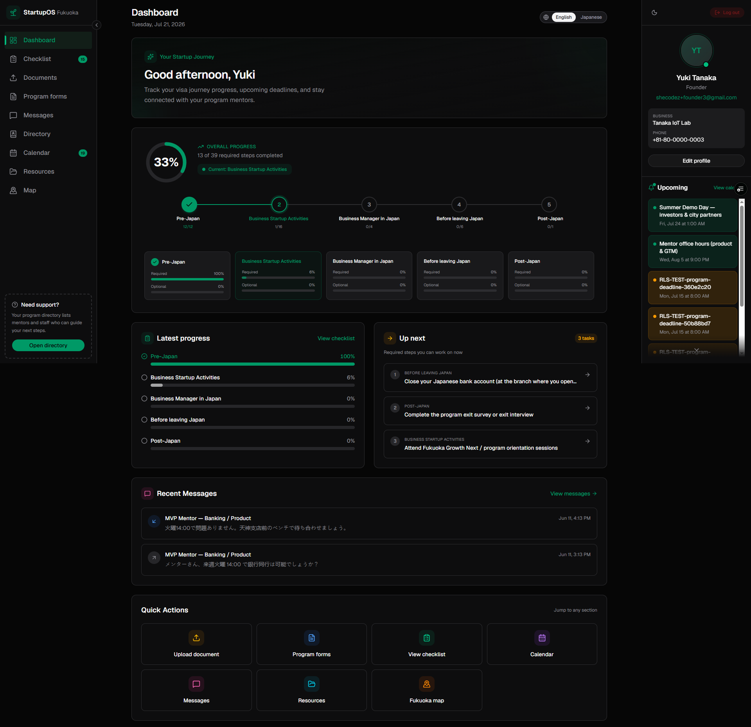Viewport: 751px width, 727px height.
Task: Select step 2 Business Startup Activities marker
Action: point(279,205)
